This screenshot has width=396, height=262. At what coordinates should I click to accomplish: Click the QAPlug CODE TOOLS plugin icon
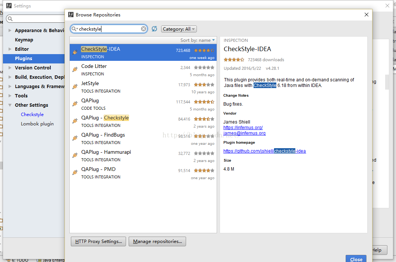pyautogui.click(x=75, y=104)
